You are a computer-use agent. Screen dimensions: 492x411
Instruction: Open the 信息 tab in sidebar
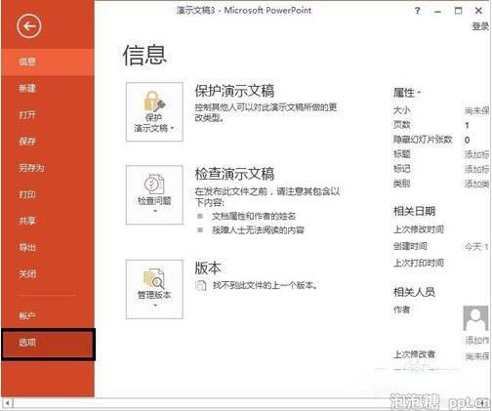click(x=48, y=62)
